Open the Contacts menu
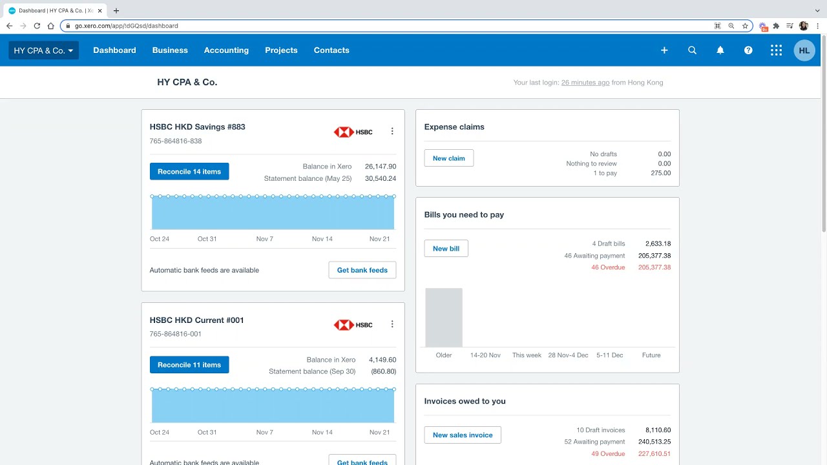827x465 pixels. pyautogui.click(x=331, y=50)
